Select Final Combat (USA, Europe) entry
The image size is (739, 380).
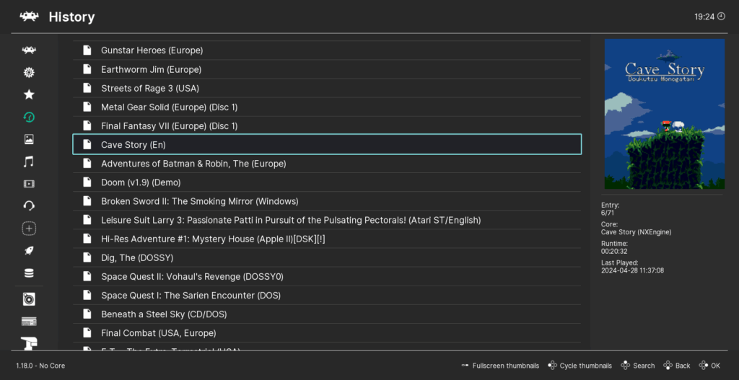327,333
